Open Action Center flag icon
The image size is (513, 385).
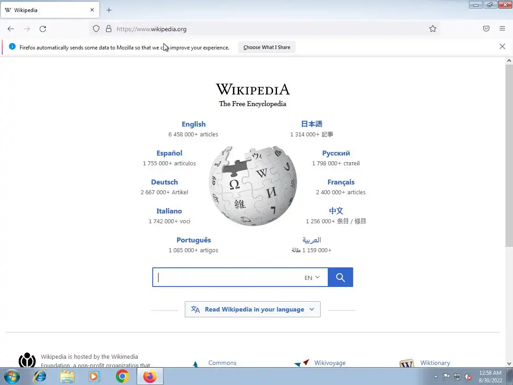coord(446,377)
